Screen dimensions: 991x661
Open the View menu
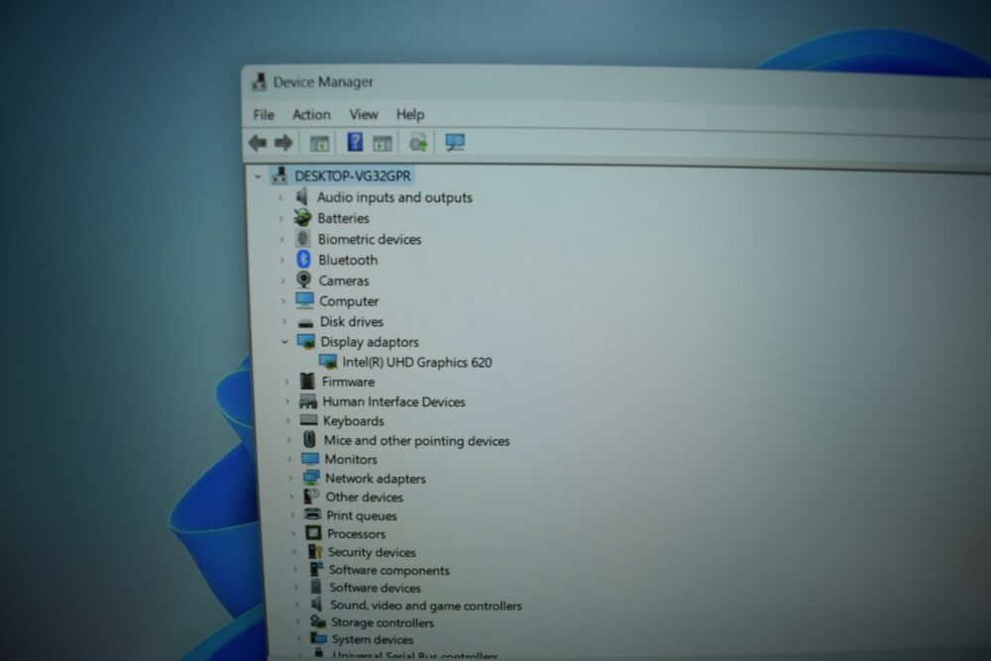coord(364,114)
